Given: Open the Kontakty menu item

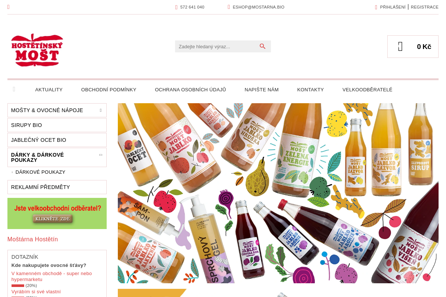Looking at the screenshot, I should pyautogui.click(x=310, y=89).
